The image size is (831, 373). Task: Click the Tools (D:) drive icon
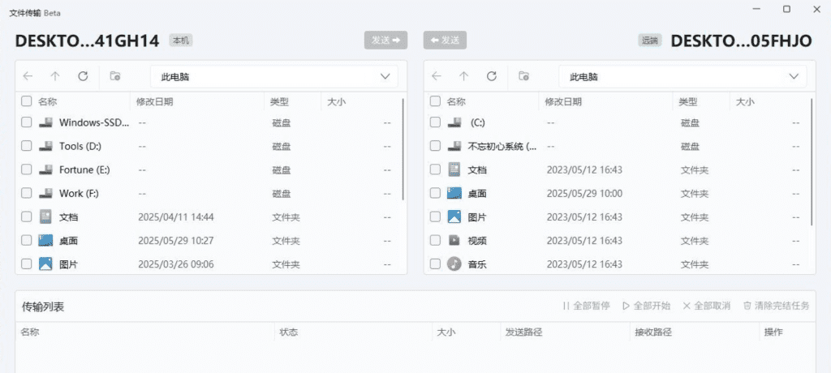(x=45, y=146)
